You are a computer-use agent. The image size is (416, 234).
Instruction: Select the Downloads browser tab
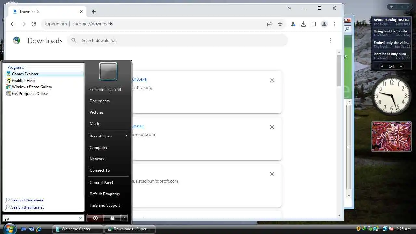47,12
